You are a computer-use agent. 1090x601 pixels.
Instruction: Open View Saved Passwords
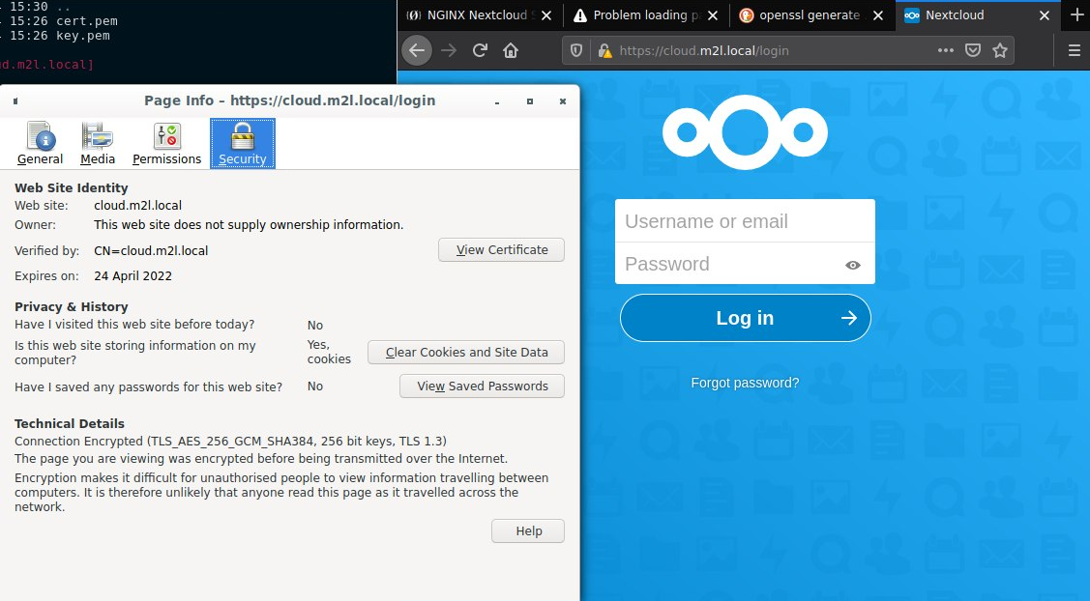coord(482,386)
